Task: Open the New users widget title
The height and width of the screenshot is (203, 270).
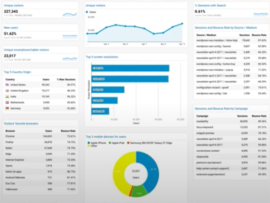Action: pyautogui.click(x=11, y=28)
